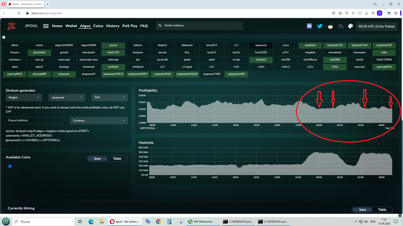Open the File Explorer taskbar icon
Screen dimensions: 403x226
point(101,222)
